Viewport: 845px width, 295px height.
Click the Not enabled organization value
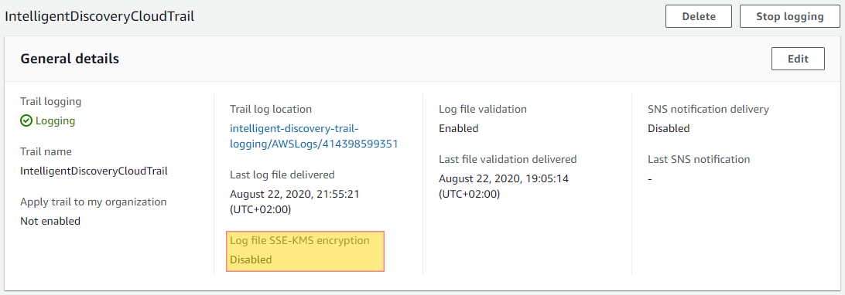(50, 221)
